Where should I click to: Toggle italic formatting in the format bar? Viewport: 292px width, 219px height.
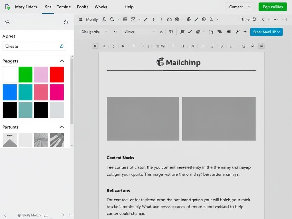(203, 46)
